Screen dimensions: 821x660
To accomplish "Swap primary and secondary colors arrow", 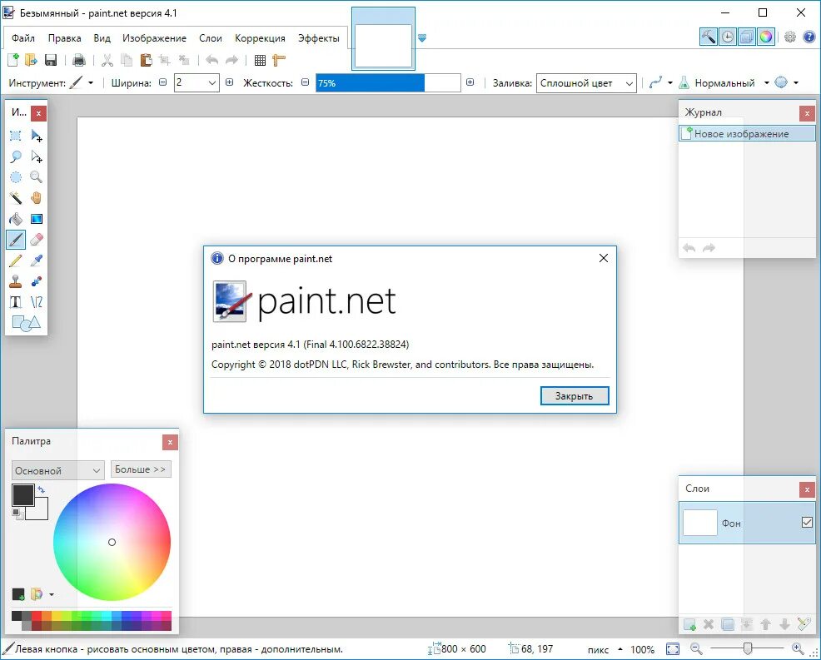I will point(42,490).
